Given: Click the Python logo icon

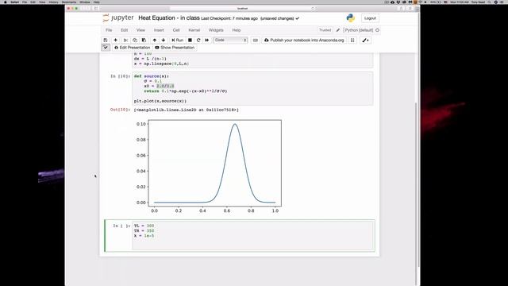Looking at the screenshot, I should pos(351,18).
